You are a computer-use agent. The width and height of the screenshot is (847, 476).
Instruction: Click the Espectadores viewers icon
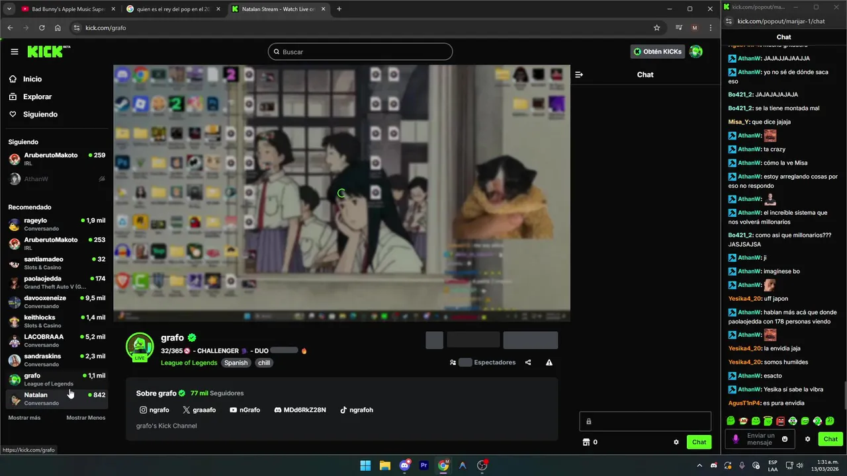(x=453, y=362)
